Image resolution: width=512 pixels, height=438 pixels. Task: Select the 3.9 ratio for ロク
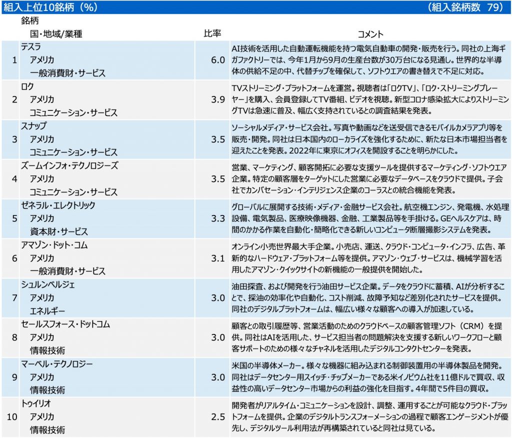(218, 99)
